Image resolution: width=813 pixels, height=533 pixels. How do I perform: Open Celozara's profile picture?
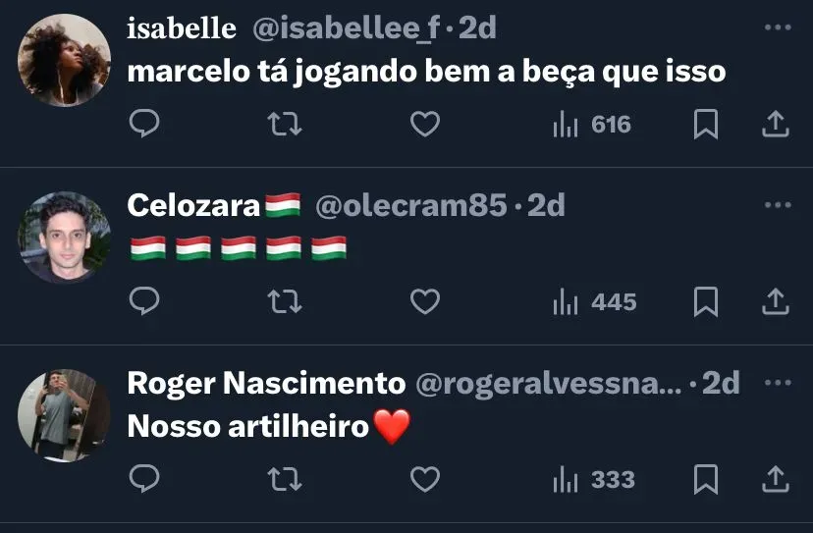tap(64, 238)
